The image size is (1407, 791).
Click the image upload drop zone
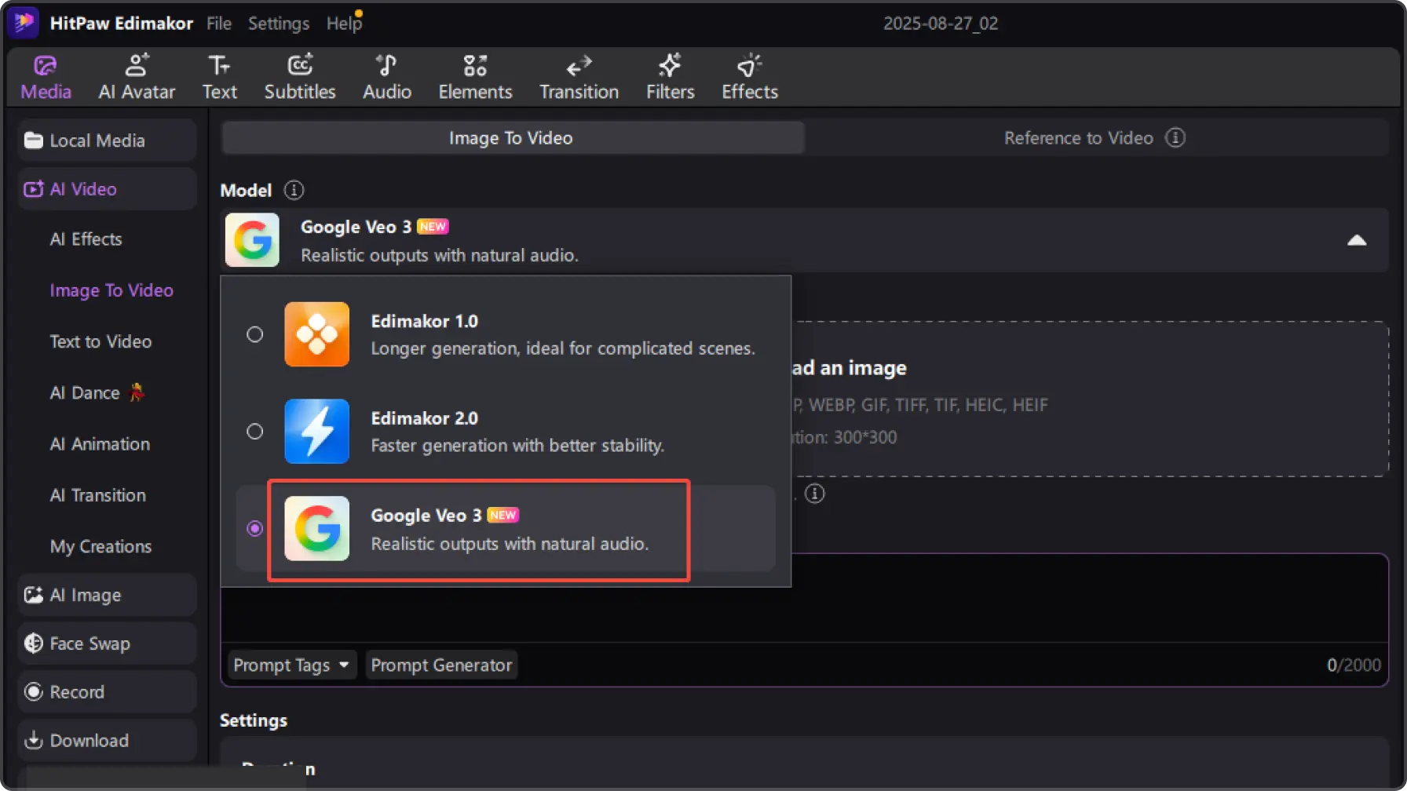coord(1089,399)
